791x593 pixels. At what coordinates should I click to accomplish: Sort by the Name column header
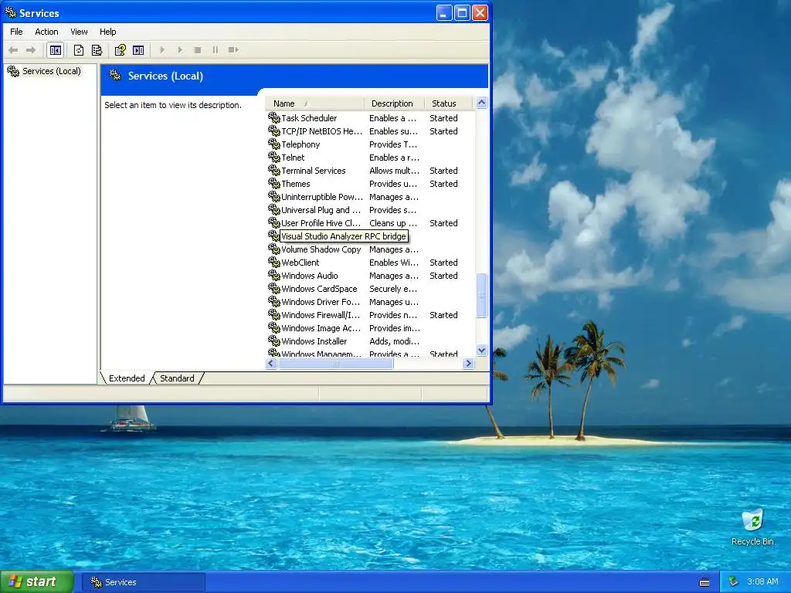(314, 103)
